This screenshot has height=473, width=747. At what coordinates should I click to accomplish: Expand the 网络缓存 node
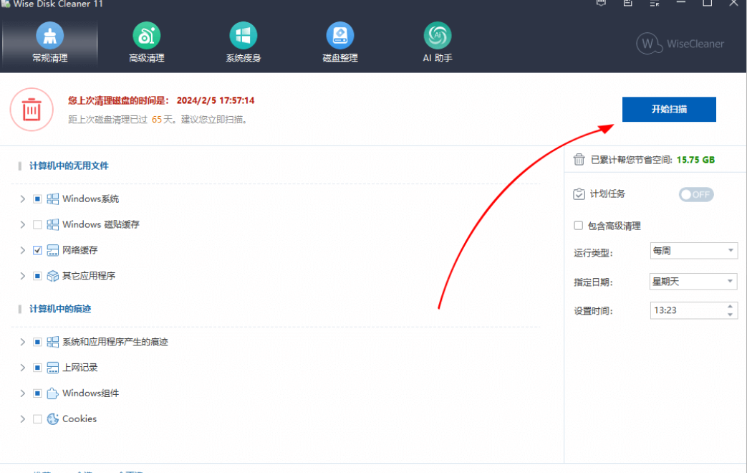point(22,250)
